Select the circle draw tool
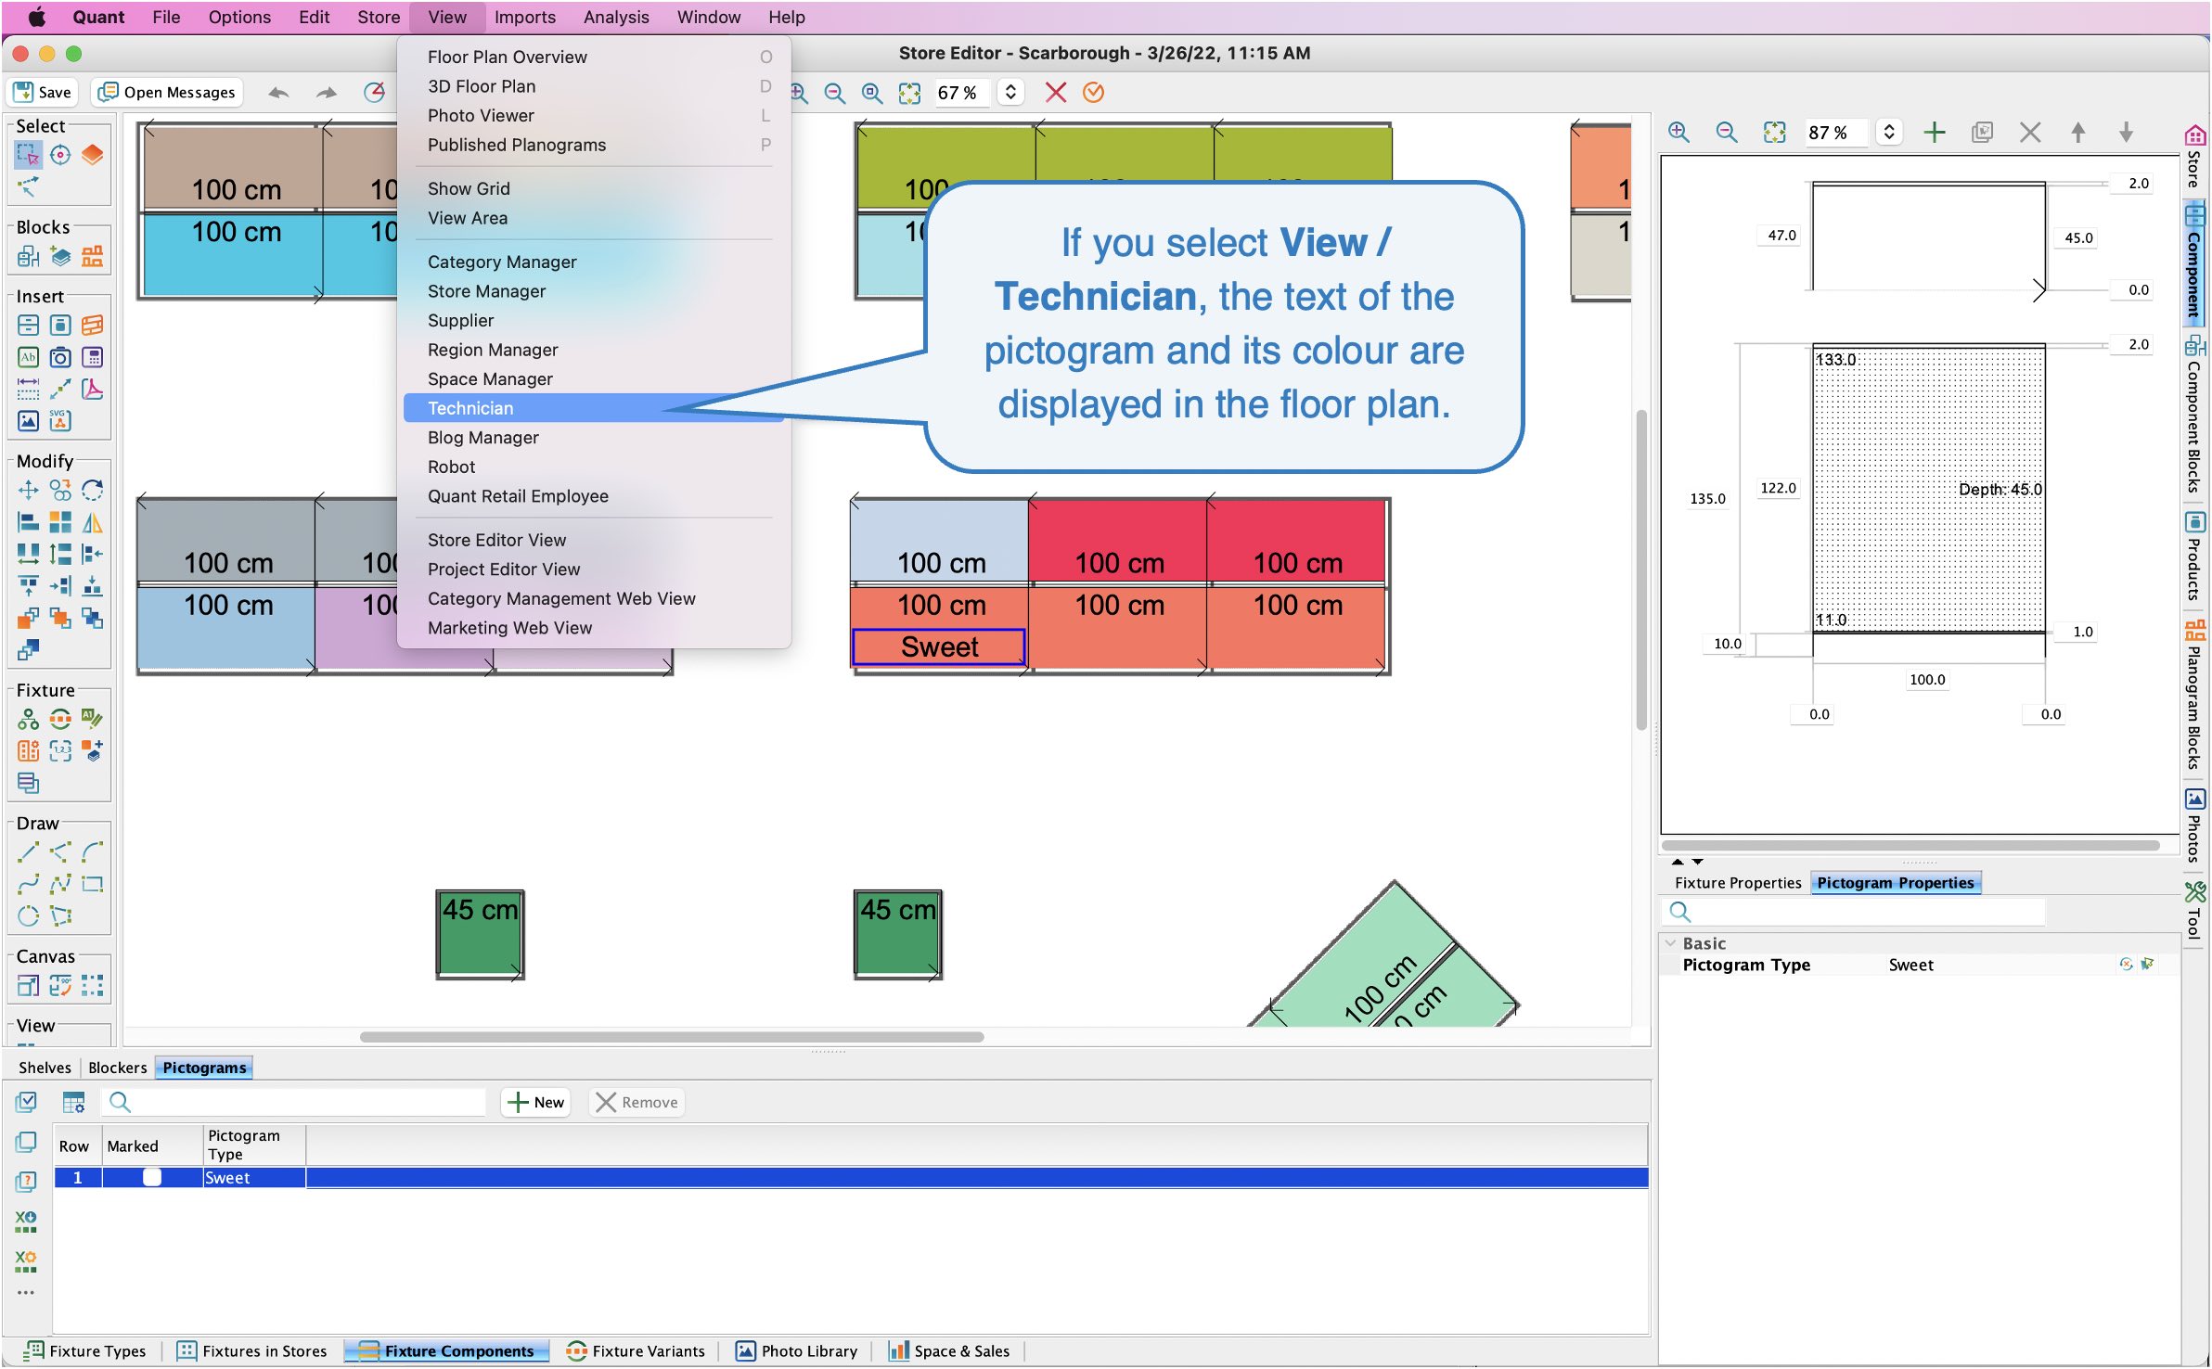Image resolution: width=2212 pixels, height=1369 pixels. (28, 916)
